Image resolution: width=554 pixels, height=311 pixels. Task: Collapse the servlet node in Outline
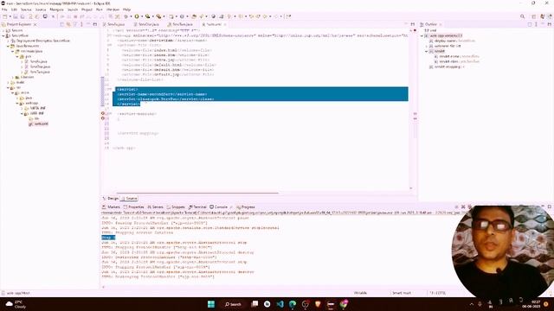[x=427, y=51]
